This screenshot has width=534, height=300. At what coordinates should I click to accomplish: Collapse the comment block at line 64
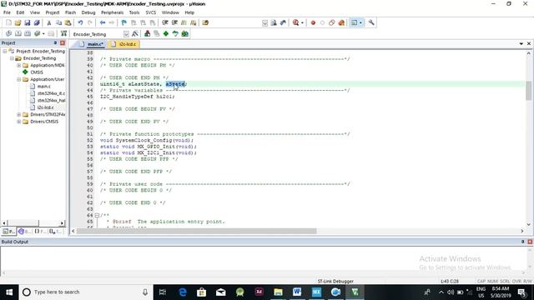tap(97, 215)
